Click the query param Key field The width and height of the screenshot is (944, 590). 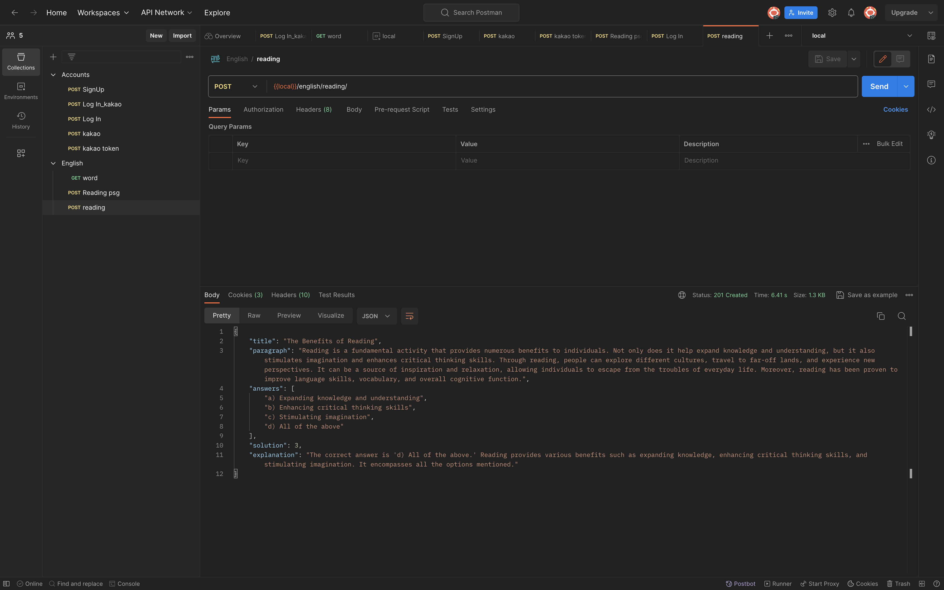click(344, 160)
